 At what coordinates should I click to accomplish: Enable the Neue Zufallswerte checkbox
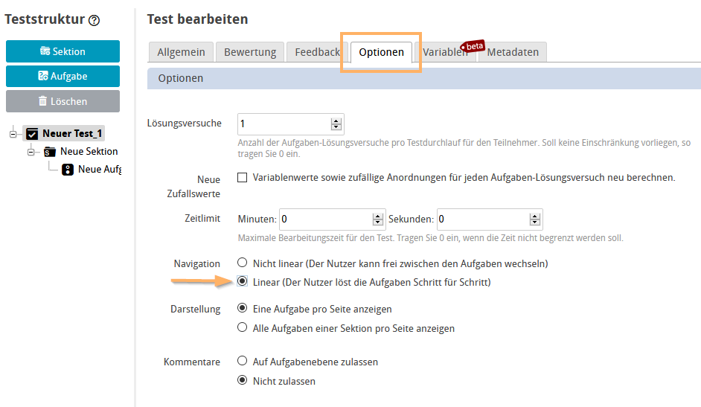242,178
